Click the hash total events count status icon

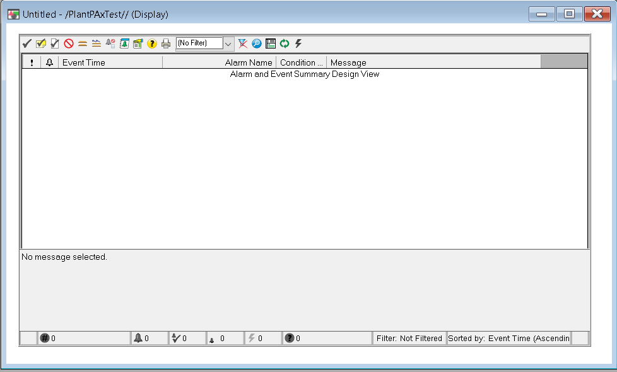45,338
